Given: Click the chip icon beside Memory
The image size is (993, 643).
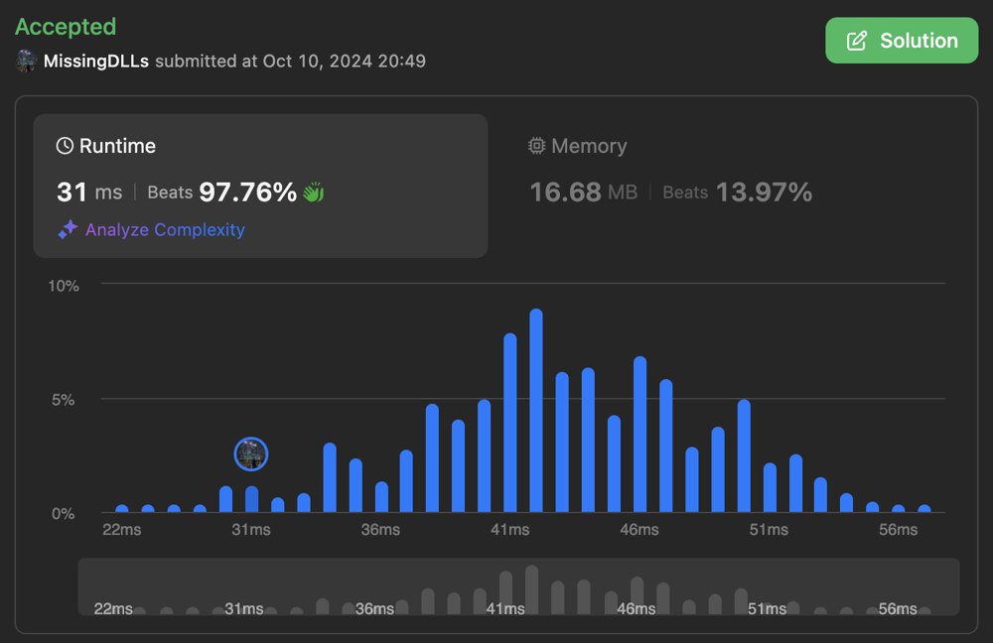Looking at the screenshot, I should tap(537, 146).
